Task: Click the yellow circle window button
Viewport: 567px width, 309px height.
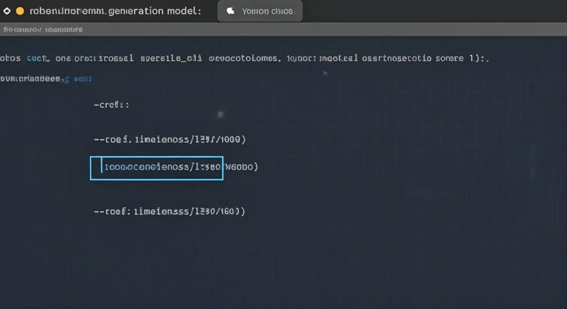Action: click(x=19, y=11)
